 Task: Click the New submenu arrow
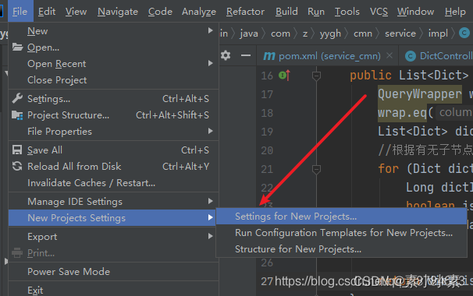click(x=210, y=30)
